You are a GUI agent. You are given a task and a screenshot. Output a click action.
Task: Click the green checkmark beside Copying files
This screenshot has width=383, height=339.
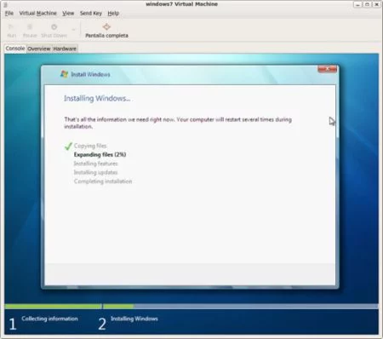pyautogui.click(x=68, y=146)
